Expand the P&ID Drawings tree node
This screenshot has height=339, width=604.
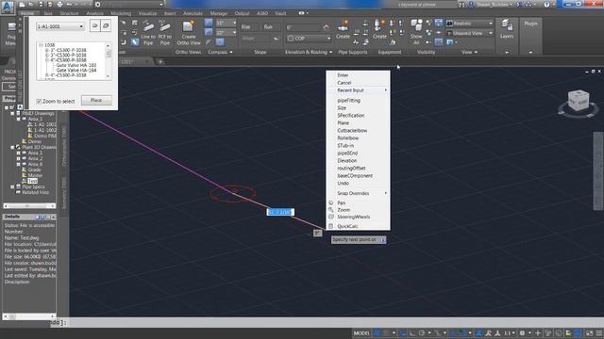[12, 113]
